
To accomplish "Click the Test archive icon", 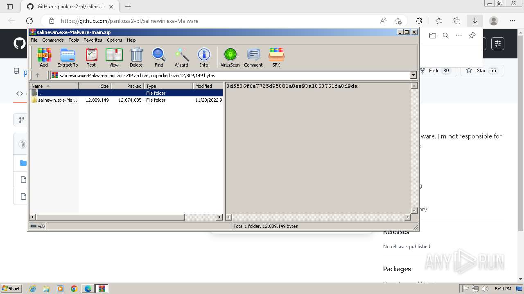I will [91, 57].
